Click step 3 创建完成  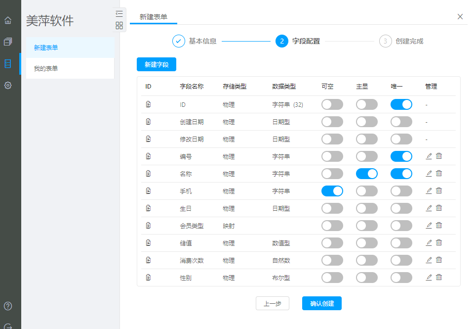point(401,41)
